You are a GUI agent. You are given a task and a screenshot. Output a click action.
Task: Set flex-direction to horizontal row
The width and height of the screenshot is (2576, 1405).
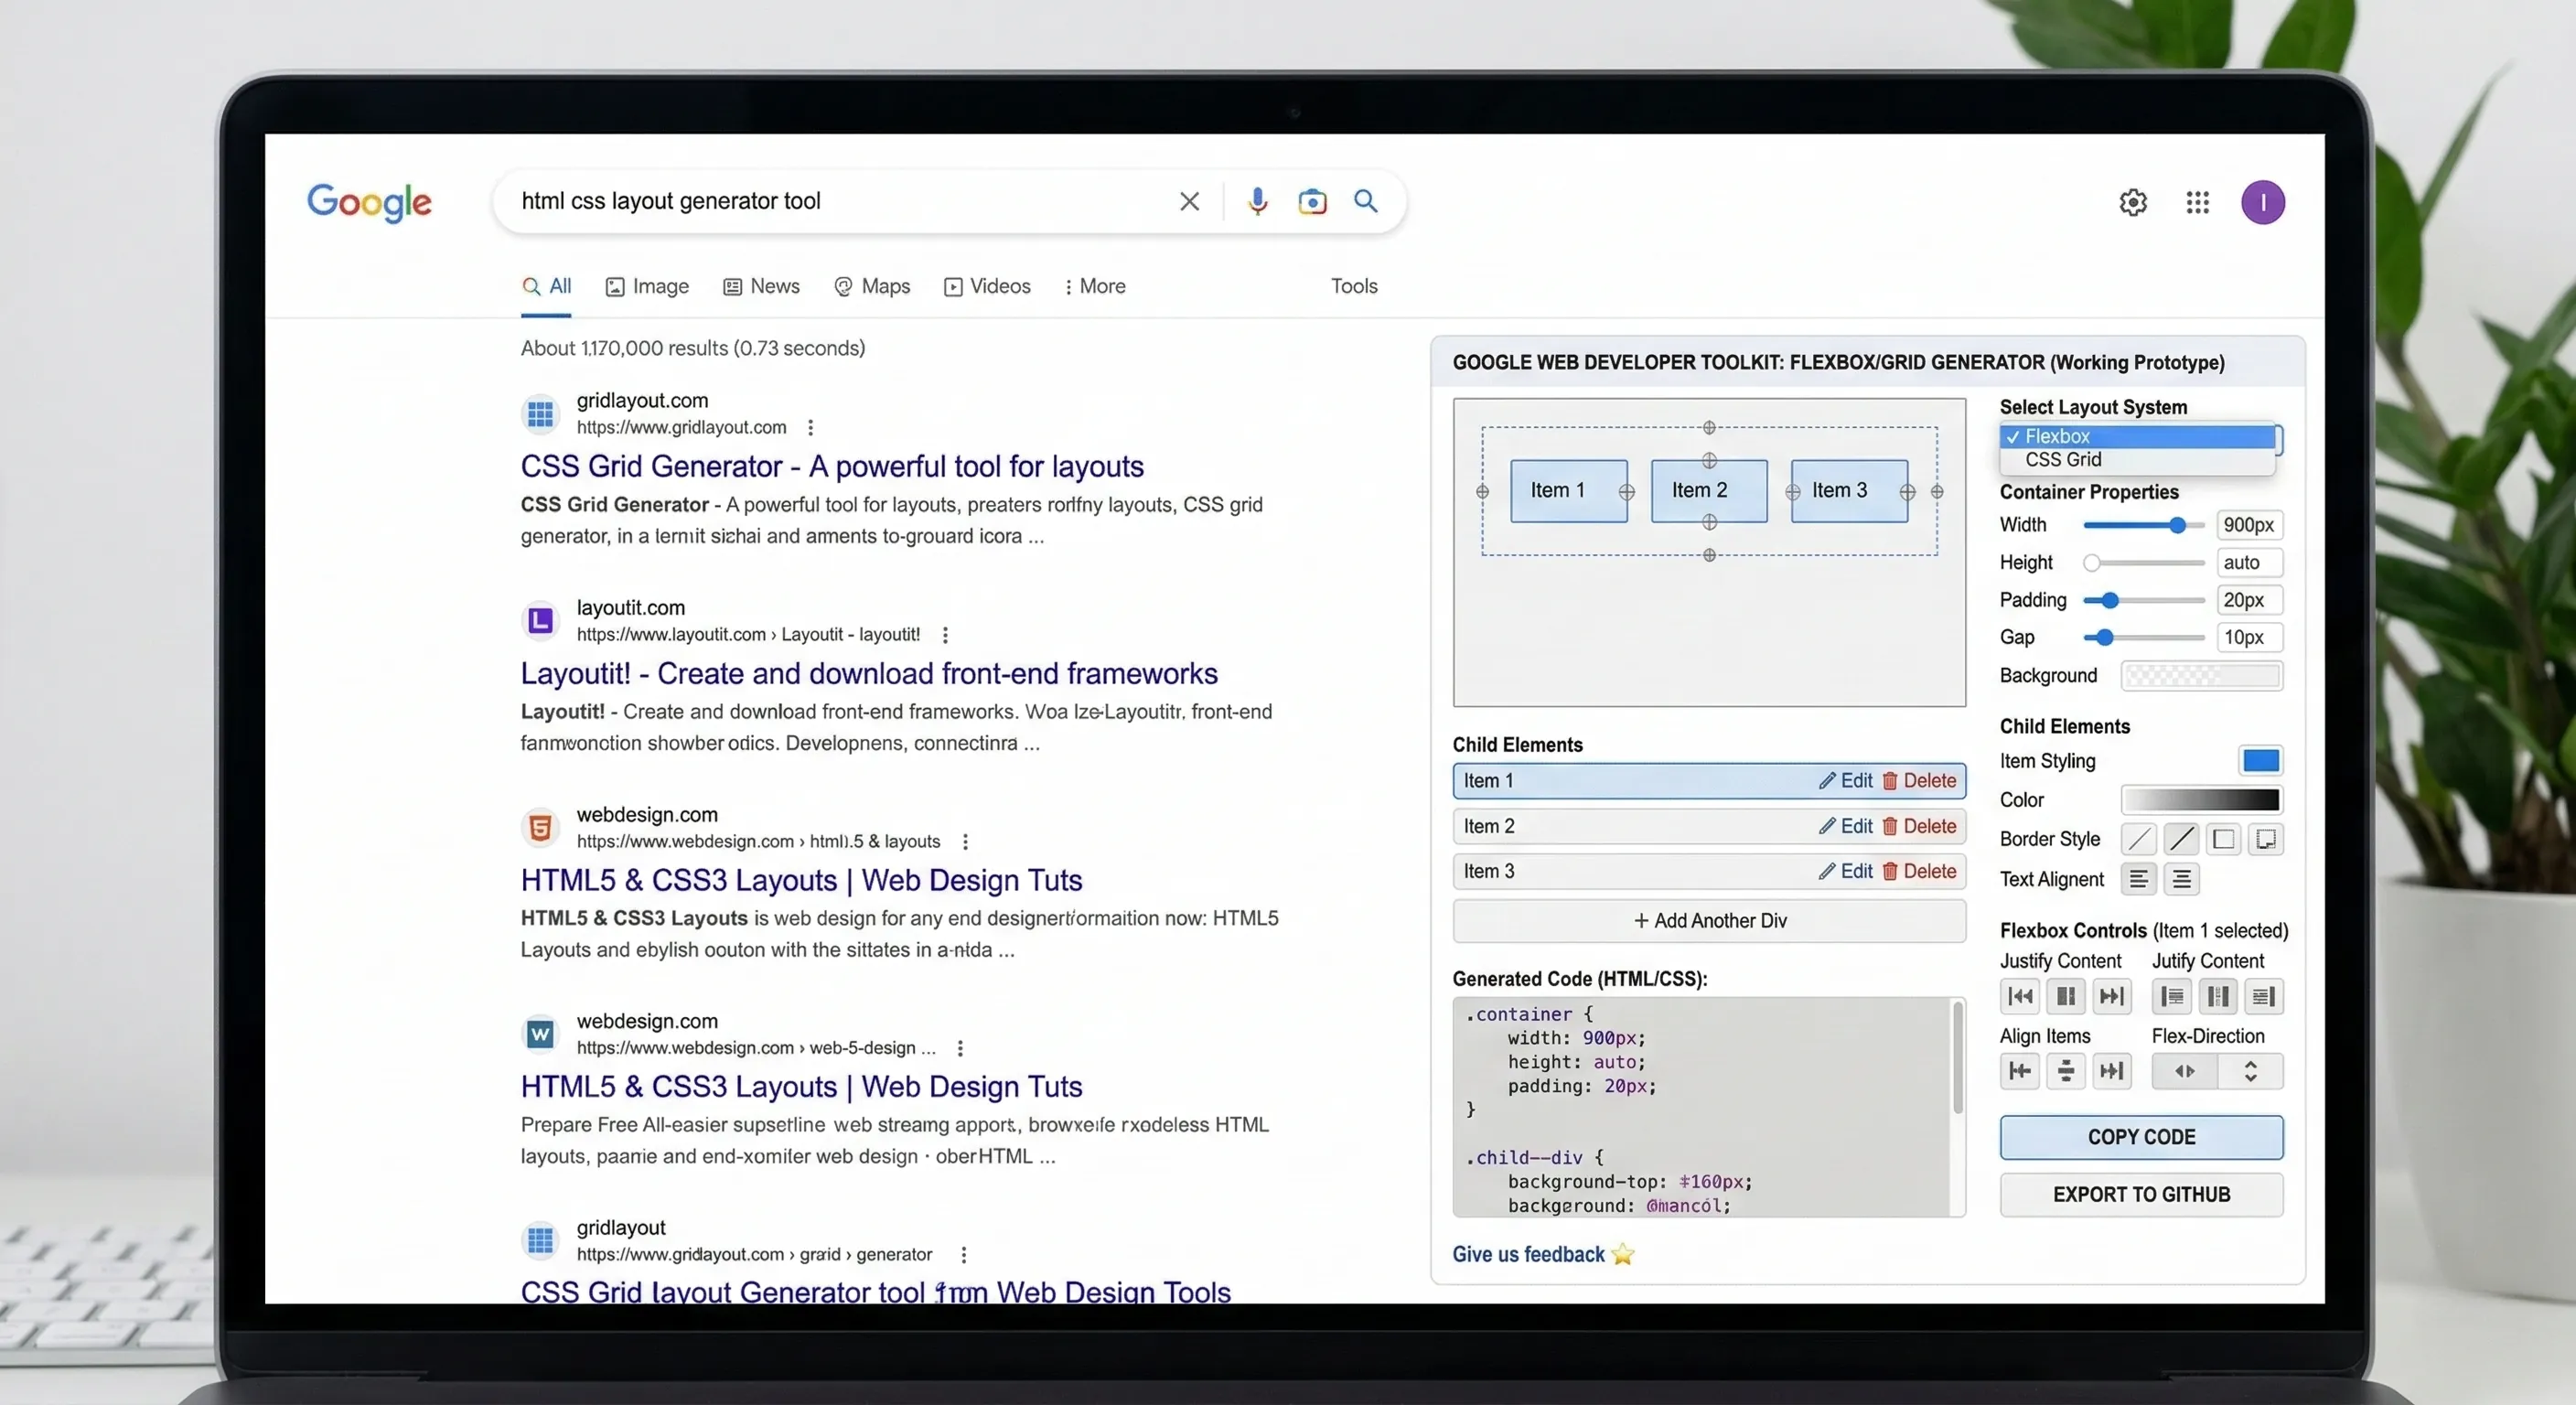[2185, 1071]
